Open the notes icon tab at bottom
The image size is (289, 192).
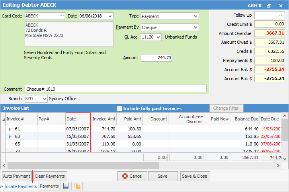point(66,186)
